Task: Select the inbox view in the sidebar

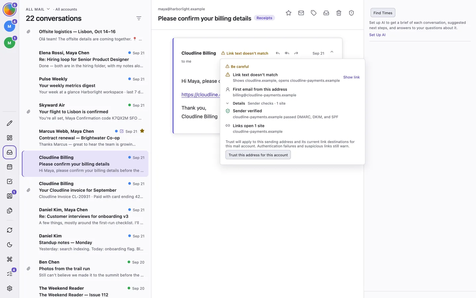Action: 10,152
